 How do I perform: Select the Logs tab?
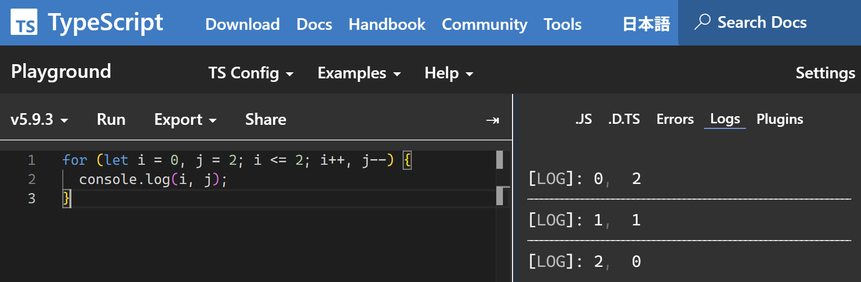[725, 119]
